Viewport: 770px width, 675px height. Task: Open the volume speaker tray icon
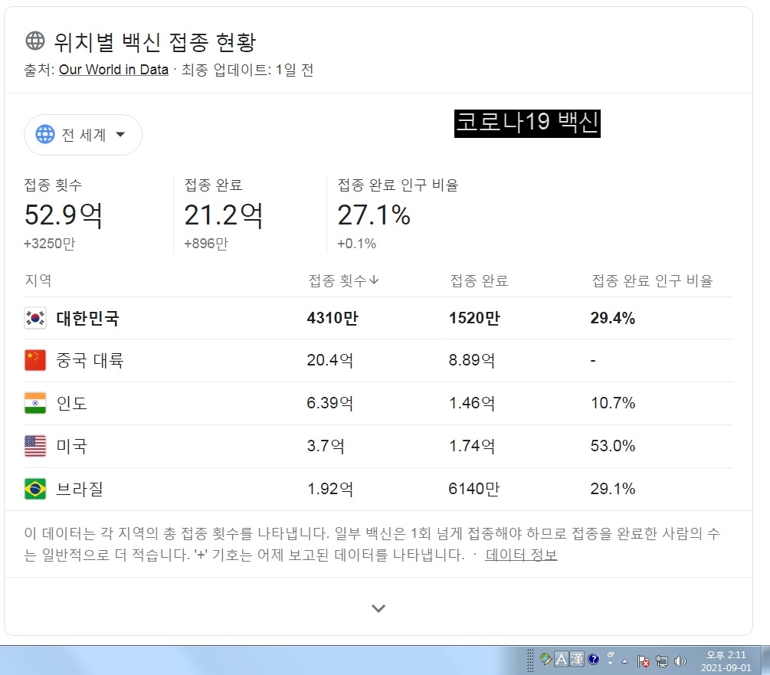pyautogui.click(x=680, y=661)
